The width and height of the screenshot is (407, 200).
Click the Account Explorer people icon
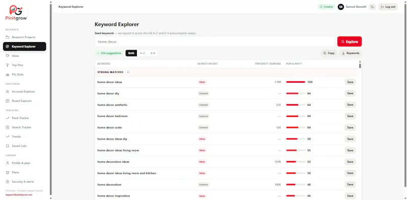[x=7, y=91]
